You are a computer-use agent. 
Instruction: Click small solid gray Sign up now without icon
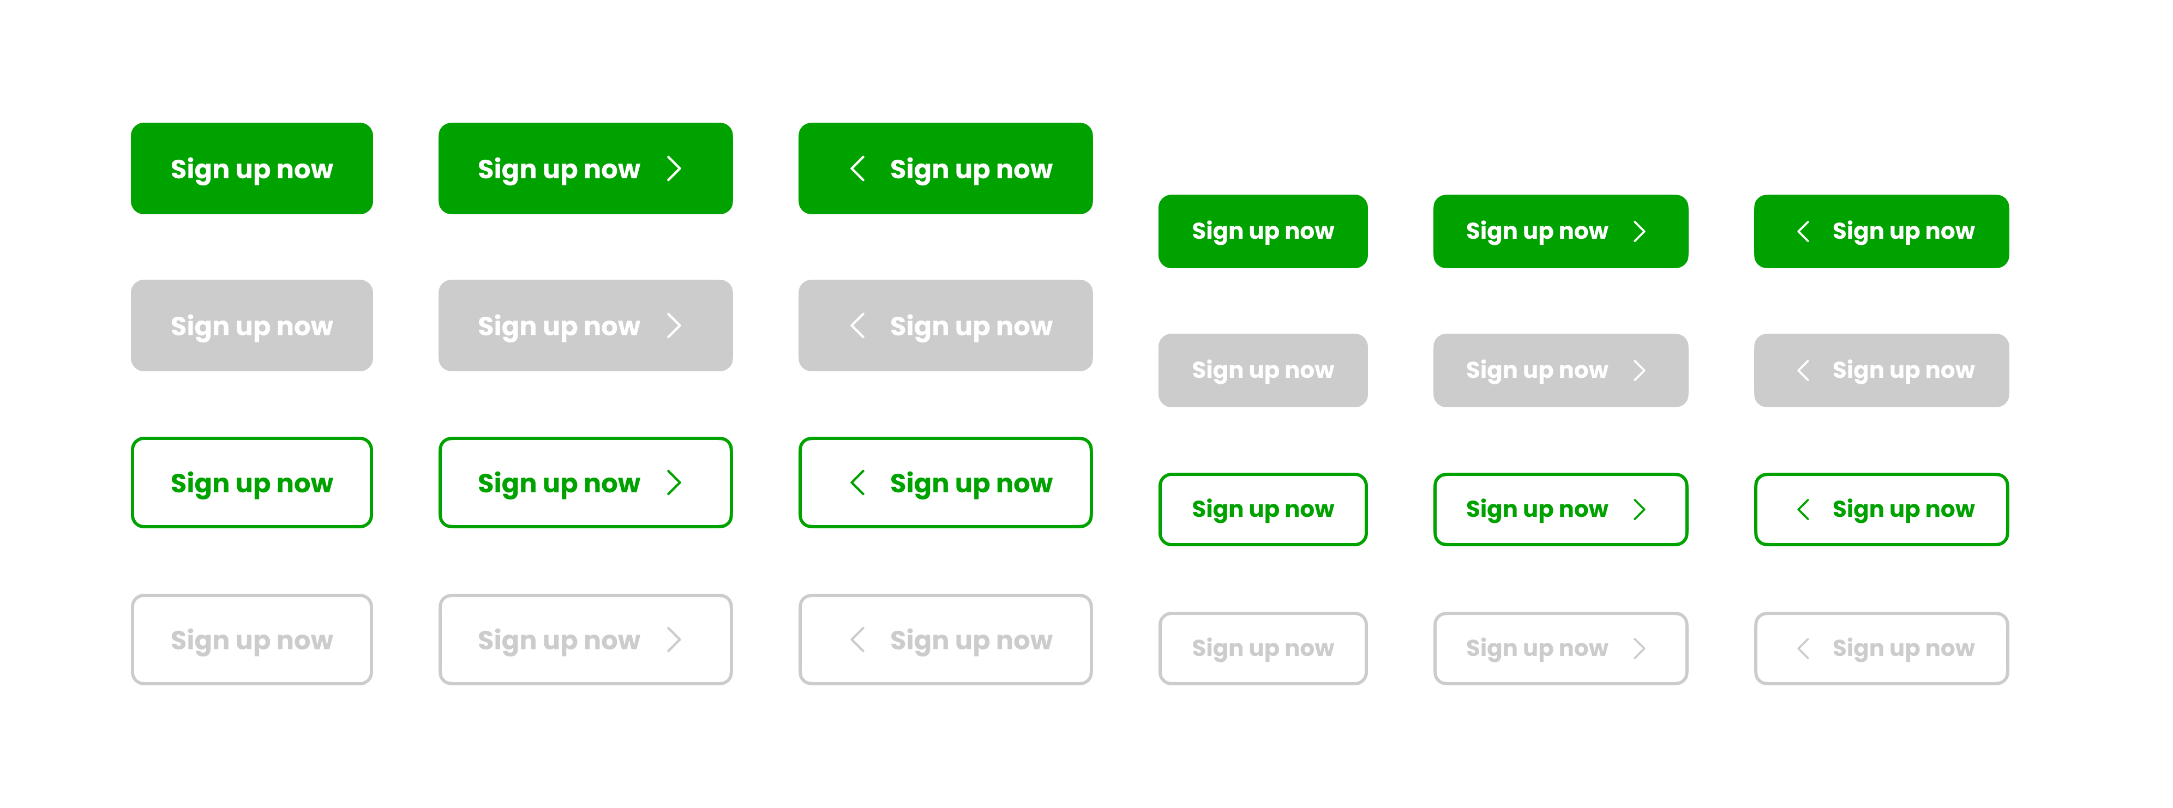[x=1263, y=370]
